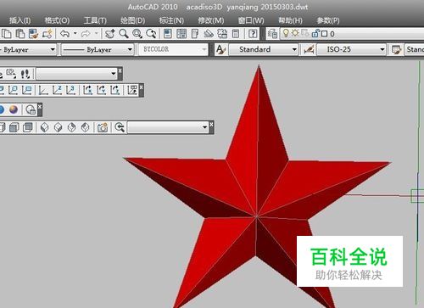Screen dimensions: 424x308
Task: Click the UCS 3 Point icon
Action: (x=71, y=90)
